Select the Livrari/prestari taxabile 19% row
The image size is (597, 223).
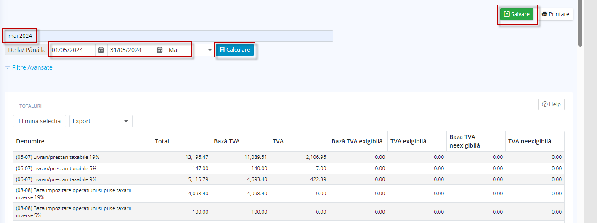[x=58, y=157]
